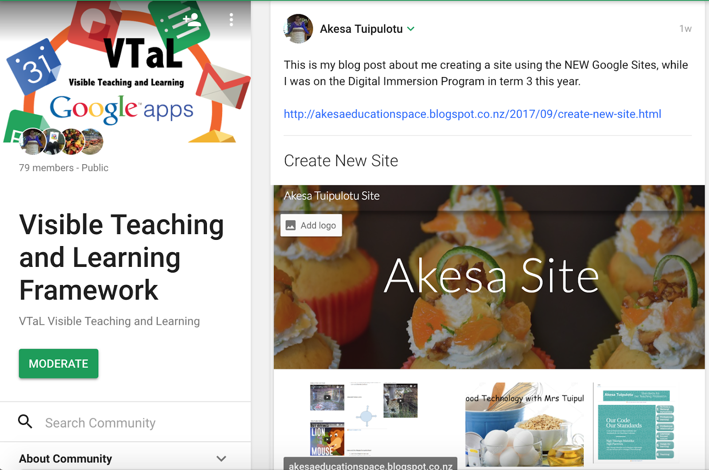This screenshot has height=470, width=709.
Task: Click first member avatar under banner
Action: point(32,142)
